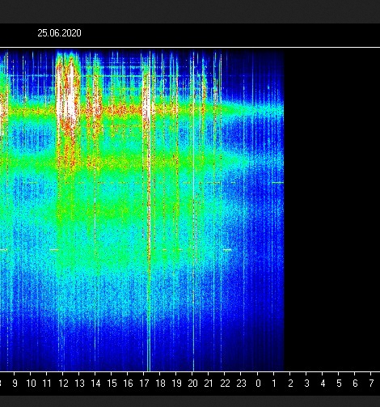
Task: Click hour label 19 on time axis
Action: pyautogui.click(x=177, y=383)
